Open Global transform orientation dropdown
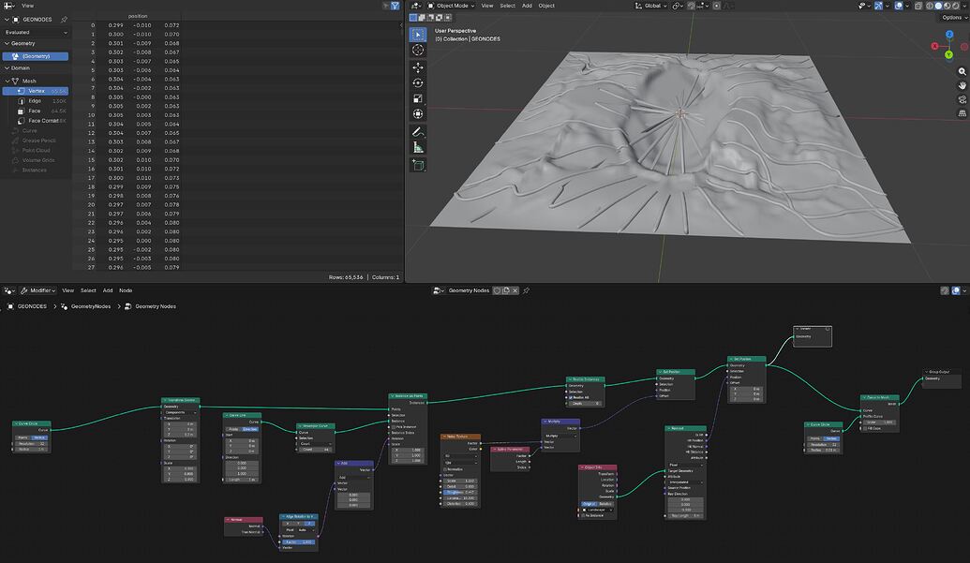 [x=650, y=6]
